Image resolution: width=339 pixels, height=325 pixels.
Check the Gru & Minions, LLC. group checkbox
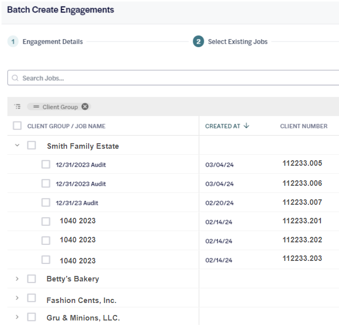[x=32, y=317]
